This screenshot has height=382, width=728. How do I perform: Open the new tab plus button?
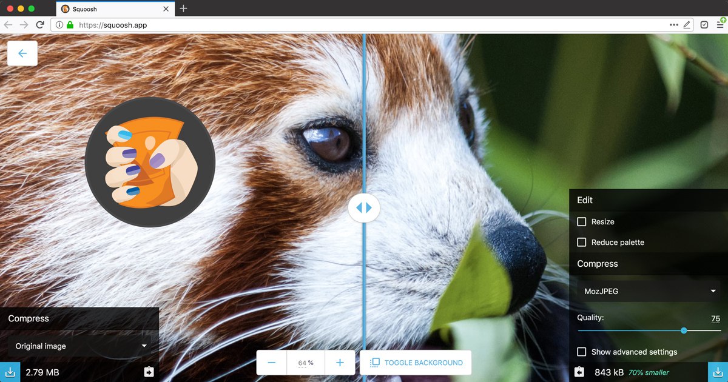pyautogui.click(x=183, y=8)
